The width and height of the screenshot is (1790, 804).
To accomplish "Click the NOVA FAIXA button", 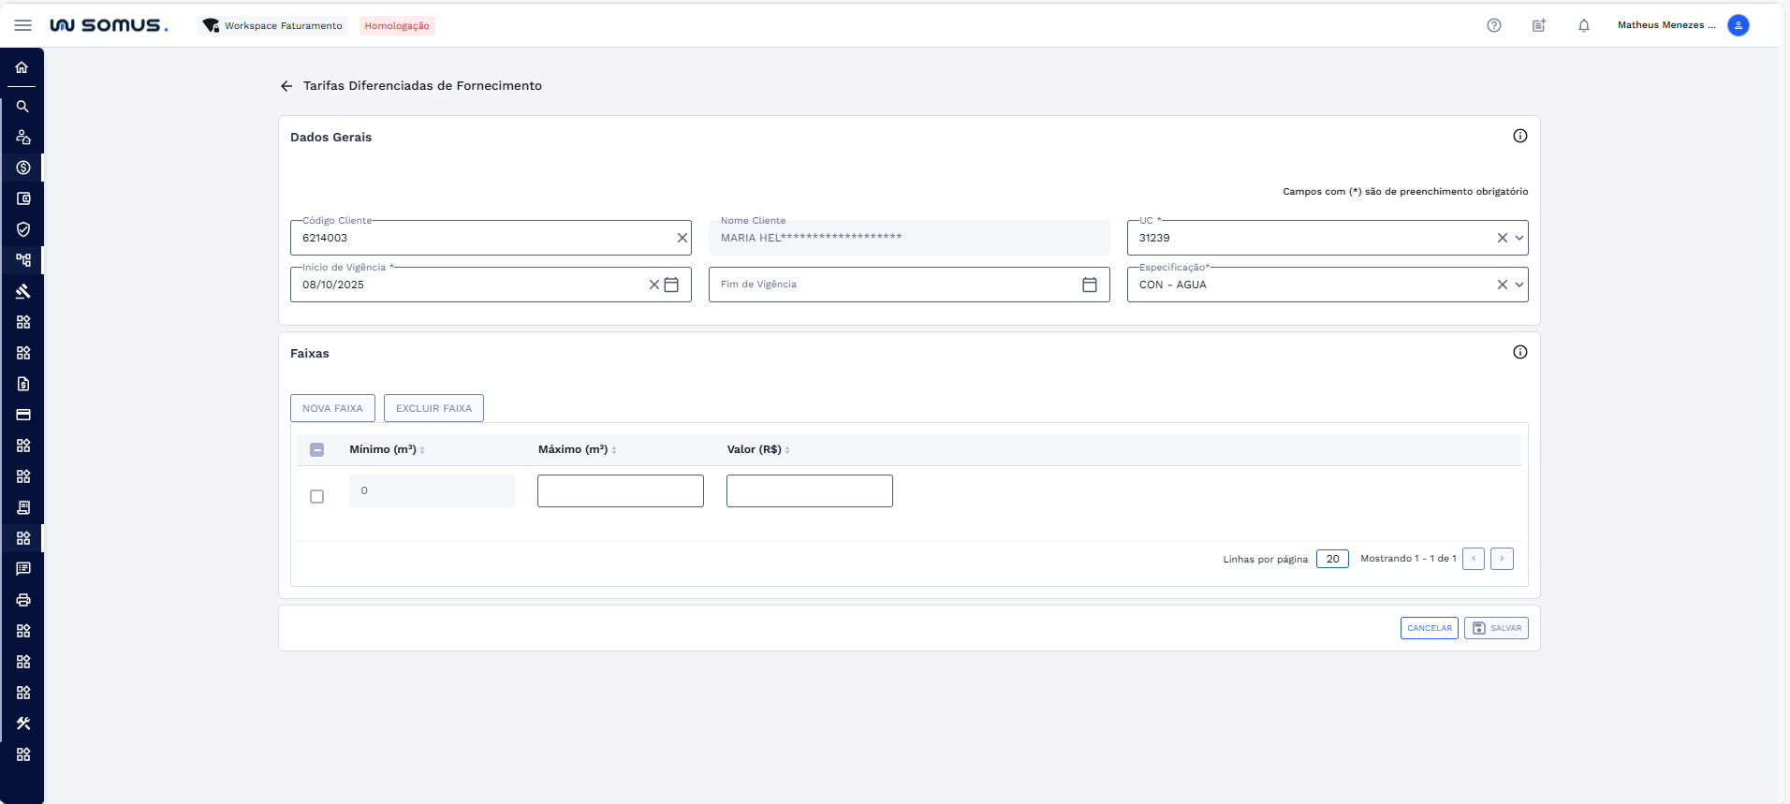I will (332, 408).
